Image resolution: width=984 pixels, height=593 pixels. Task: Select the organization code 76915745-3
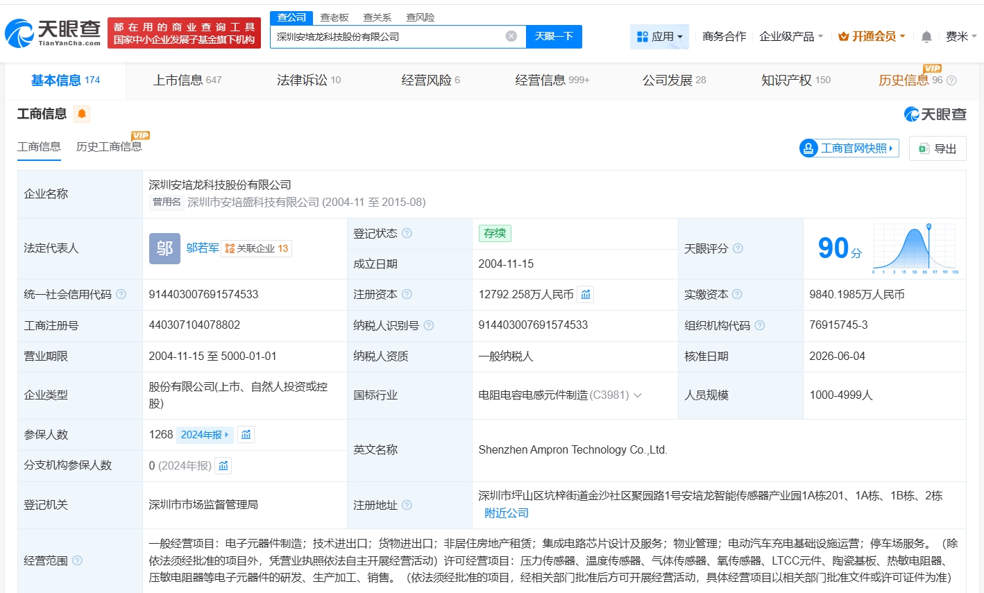(838, 325)
